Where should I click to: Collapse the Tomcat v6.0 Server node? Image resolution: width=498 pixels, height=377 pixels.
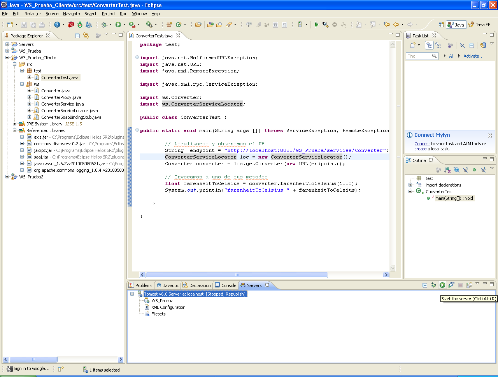132,294
